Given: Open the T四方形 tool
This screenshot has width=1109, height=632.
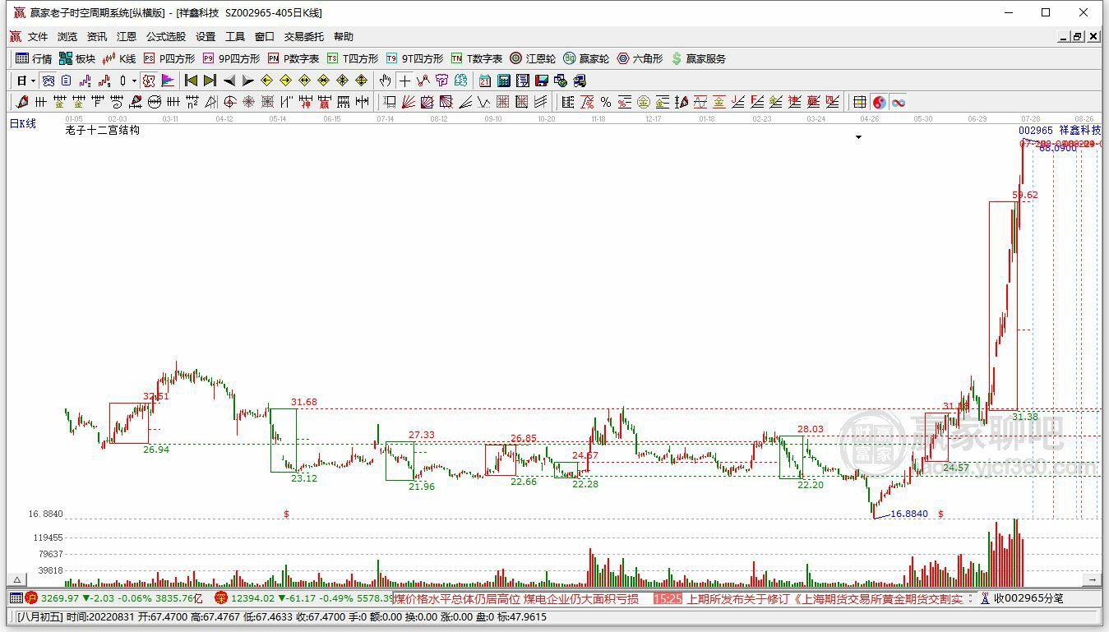Looking at the screenshot, I should 353,58.
